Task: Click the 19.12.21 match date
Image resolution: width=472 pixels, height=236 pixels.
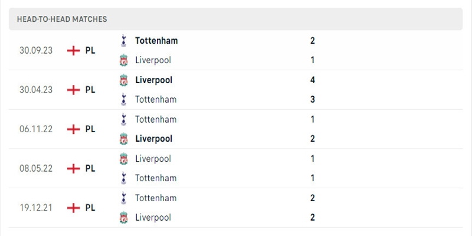Action: 35,208
